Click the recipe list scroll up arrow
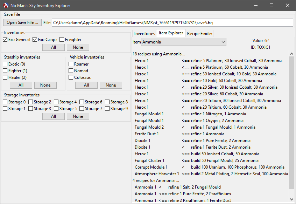The height and width of the screenshot is (204, 296). pos(291,54)
